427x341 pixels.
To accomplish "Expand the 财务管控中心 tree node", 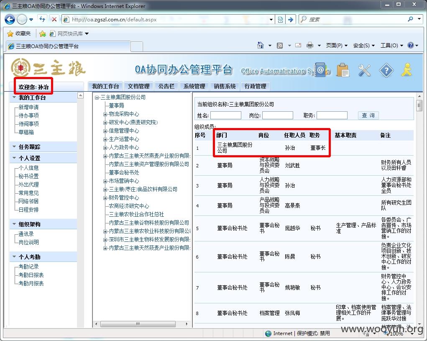I will (105, 198).
